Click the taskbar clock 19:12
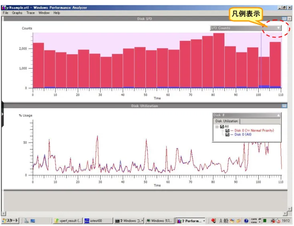The image size is (294, 226). (286, 221)
